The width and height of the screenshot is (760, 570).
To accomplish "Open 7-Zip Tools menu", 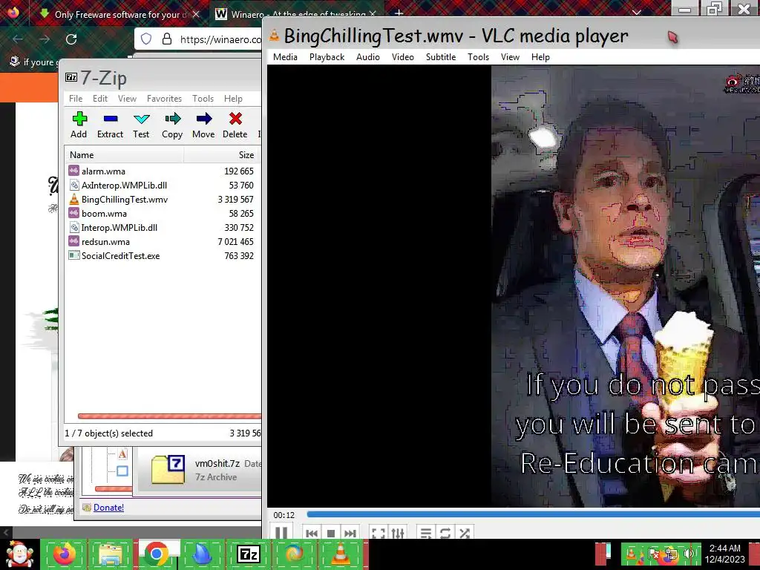I will coord(203,99).
